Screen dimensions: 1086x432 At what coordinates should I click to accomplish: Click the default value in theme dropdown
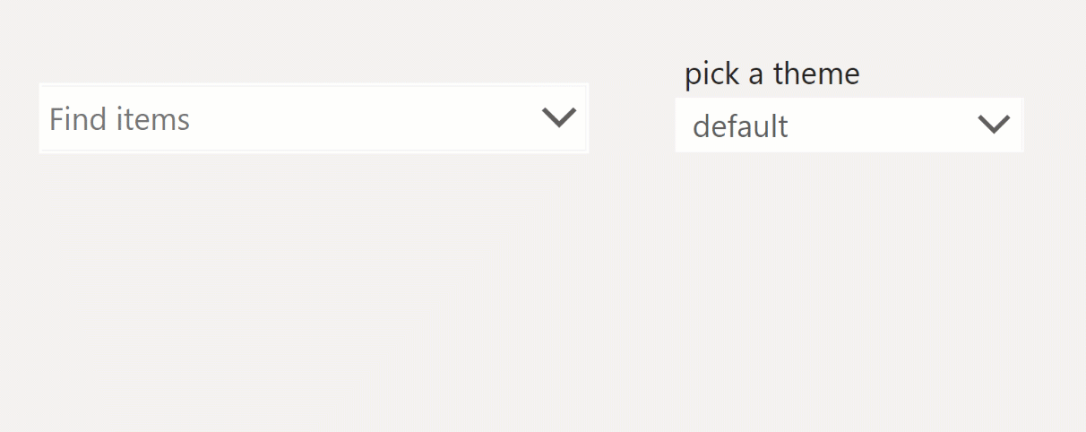tap(740, 126)
